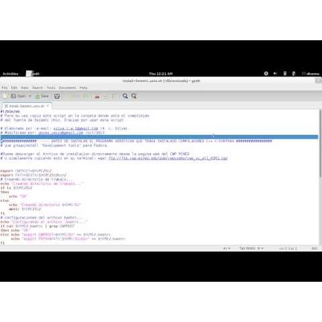
Task: Click the INS mode indicator in status bar
Action: 315,248
